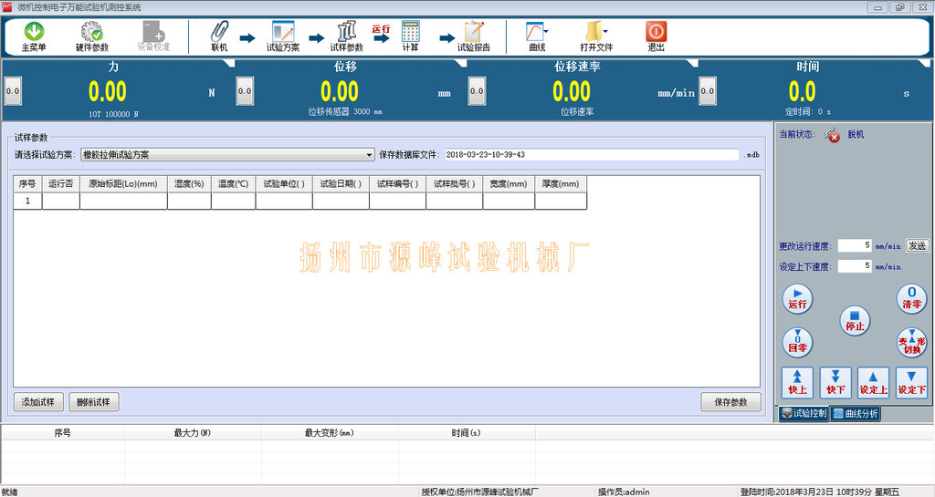This screenshot has width=935, height=497.
Task: Toggle the 变形切换 deformation switch button
Action: (x=911, y=343)
